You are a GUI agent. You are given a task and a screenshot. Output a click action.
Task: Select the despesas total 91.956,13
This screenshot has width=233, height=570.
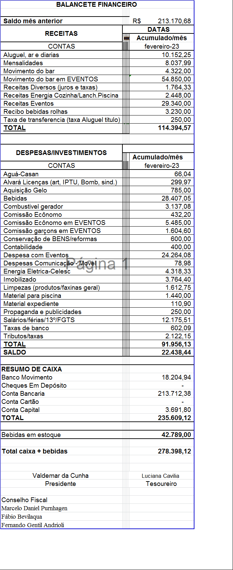tap(176, 344)
